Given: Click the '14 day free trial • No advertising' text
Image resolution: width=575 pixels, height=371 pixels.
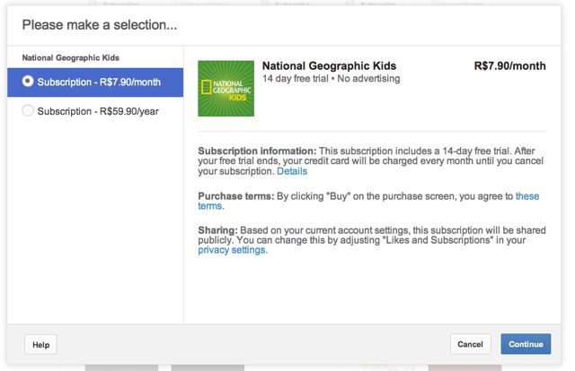Looking at the screenshot, I should (332, 79).
